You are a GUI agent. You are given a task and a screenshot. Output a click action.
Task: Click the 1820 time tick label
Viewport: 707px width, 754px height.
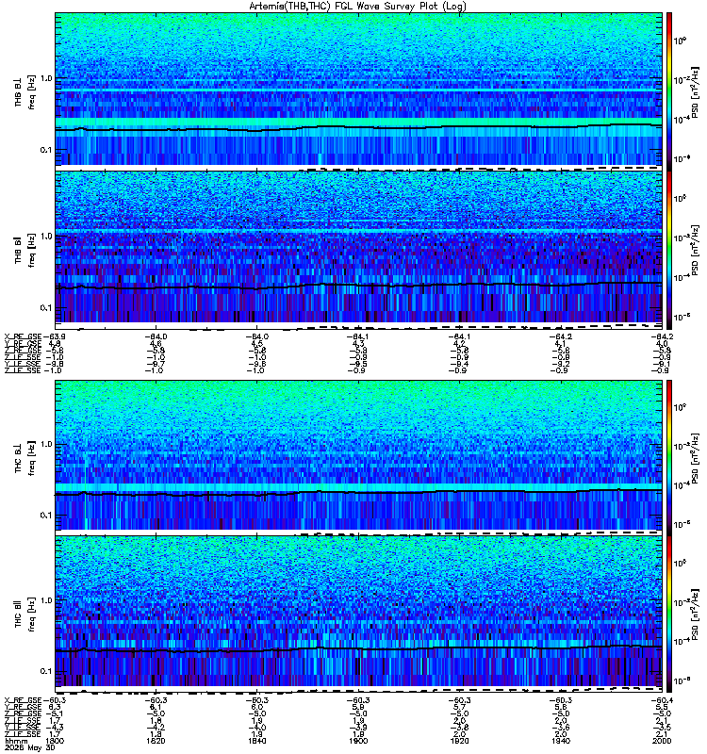(x=156, y=741)
